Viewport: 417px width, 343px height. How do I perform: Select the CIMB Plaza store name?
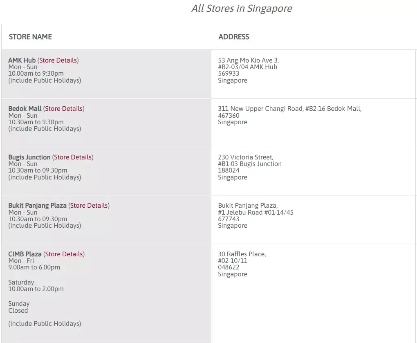point(25,254)
